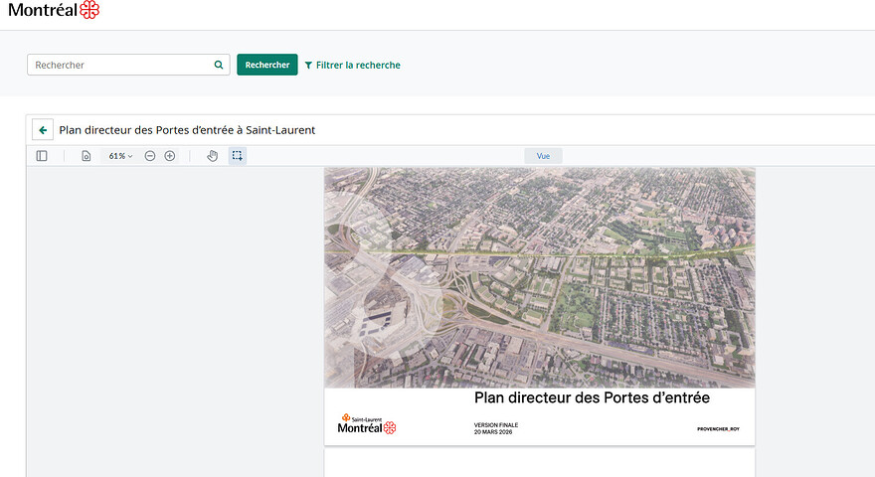875x477 pixels.
Task: Zoom in with the plus circle icon
Action: click(x=170, y=156)
